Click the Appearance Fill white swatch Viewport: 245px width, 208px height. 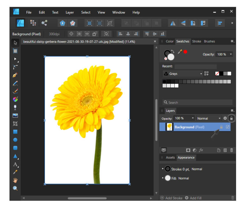click(x=168, y=178)
